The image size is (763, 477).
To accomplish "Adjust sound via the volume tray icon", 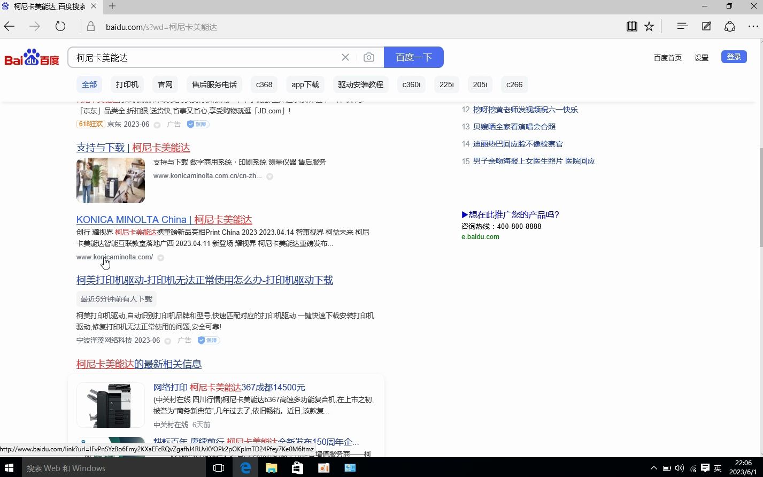I will [x=680, y=468].
